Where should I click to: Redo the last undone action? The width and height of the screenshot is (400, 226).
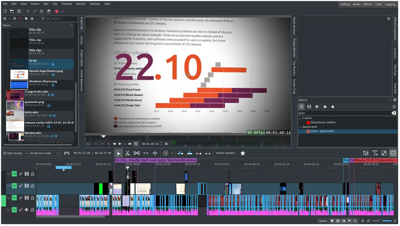(35, 12)
